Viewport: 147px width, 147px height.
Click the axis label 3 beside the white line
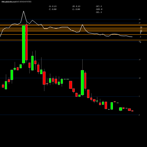(141, 37)
